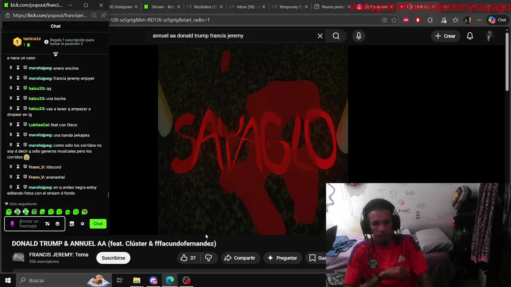Close the (4) Instagram tab

click(136, 7)
